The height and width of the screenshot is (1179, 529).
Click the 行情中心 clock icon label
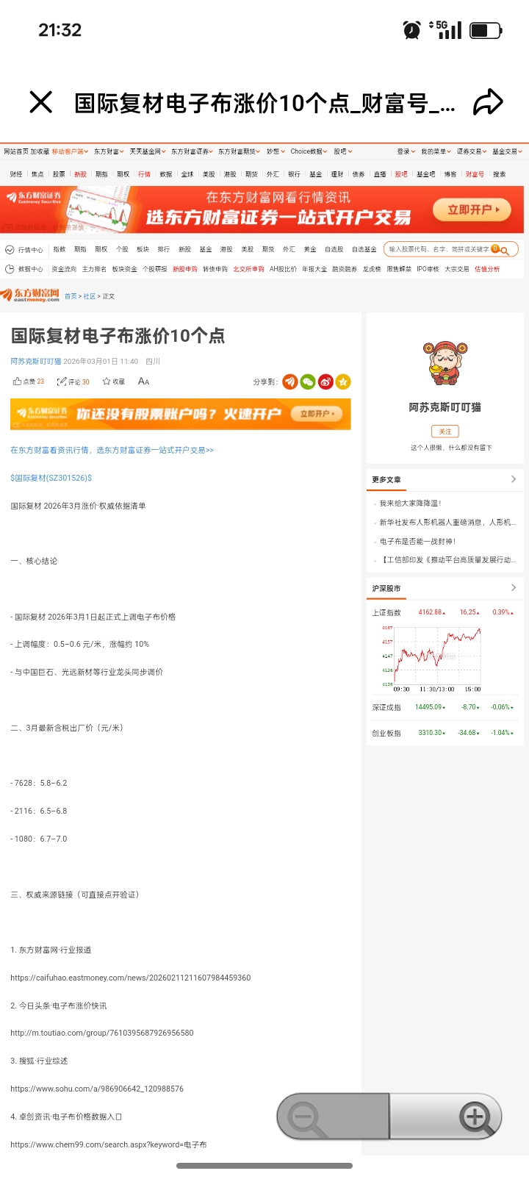(24, 250)
